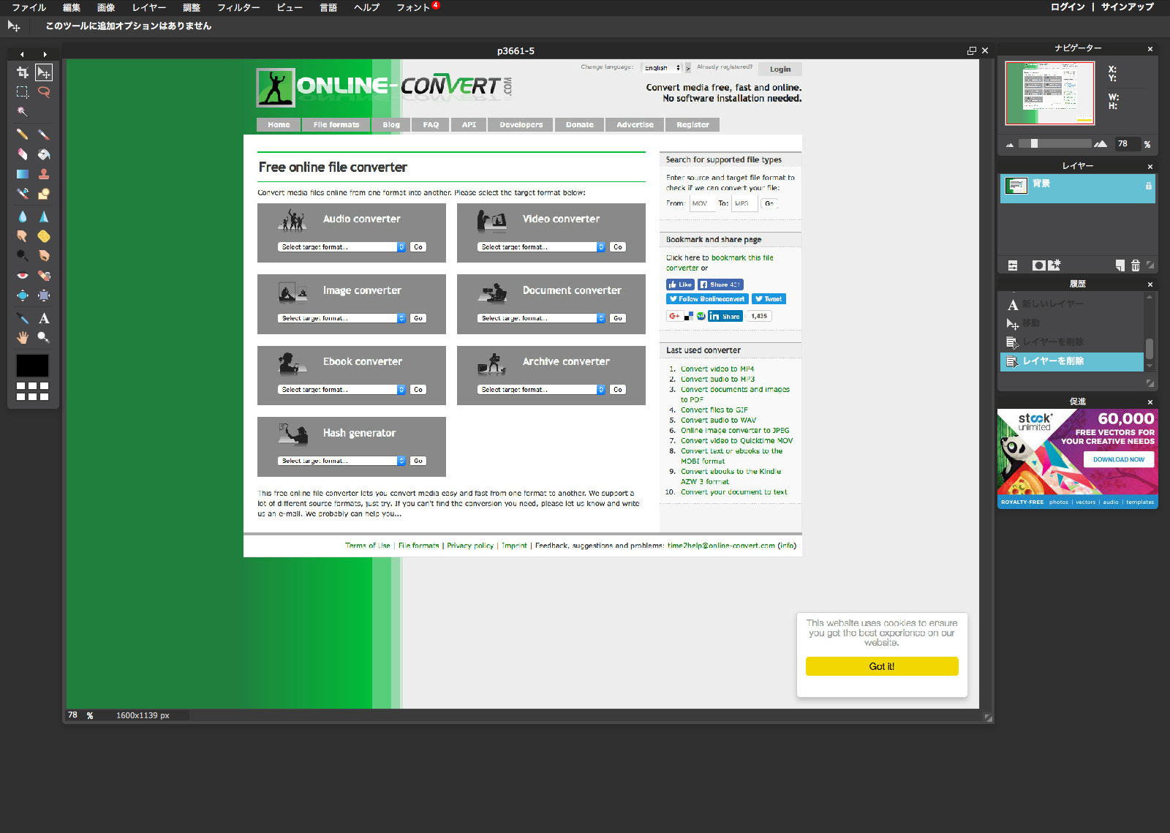Select the Eyedropper color picker tool
Image resolution: width=1170 pixels, height=833 pixels.
tap(23, 318)
